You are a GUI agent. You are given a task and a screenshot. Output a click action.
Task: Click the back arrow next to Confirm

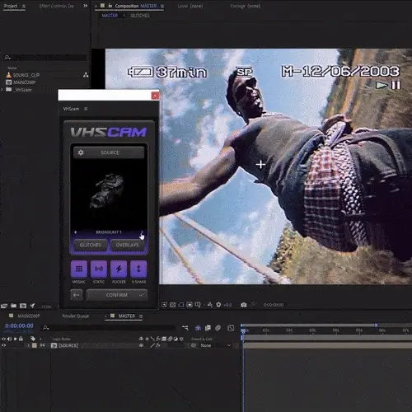pyautogui.click(x=77, y=295)
